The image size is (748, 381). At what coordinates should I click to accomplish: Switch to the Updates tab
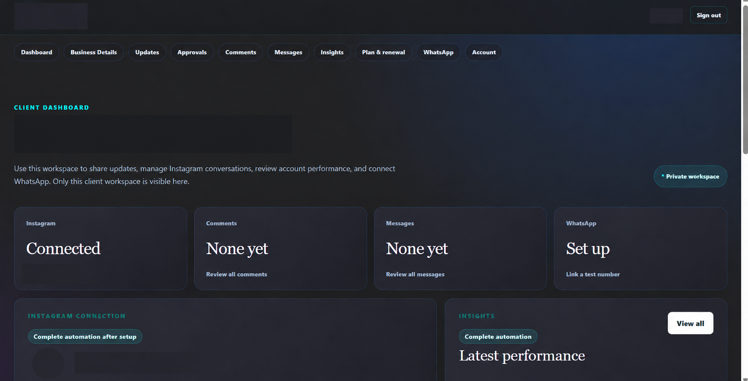[x=147, y=52]
